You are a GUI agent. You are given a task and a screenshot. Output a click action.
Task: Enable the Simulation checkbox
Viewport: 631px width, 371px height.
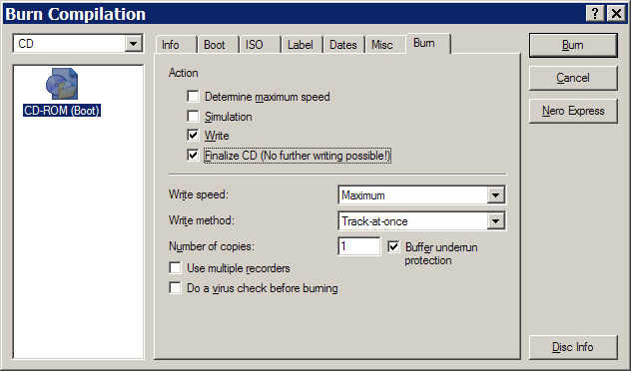click(193, 116)
